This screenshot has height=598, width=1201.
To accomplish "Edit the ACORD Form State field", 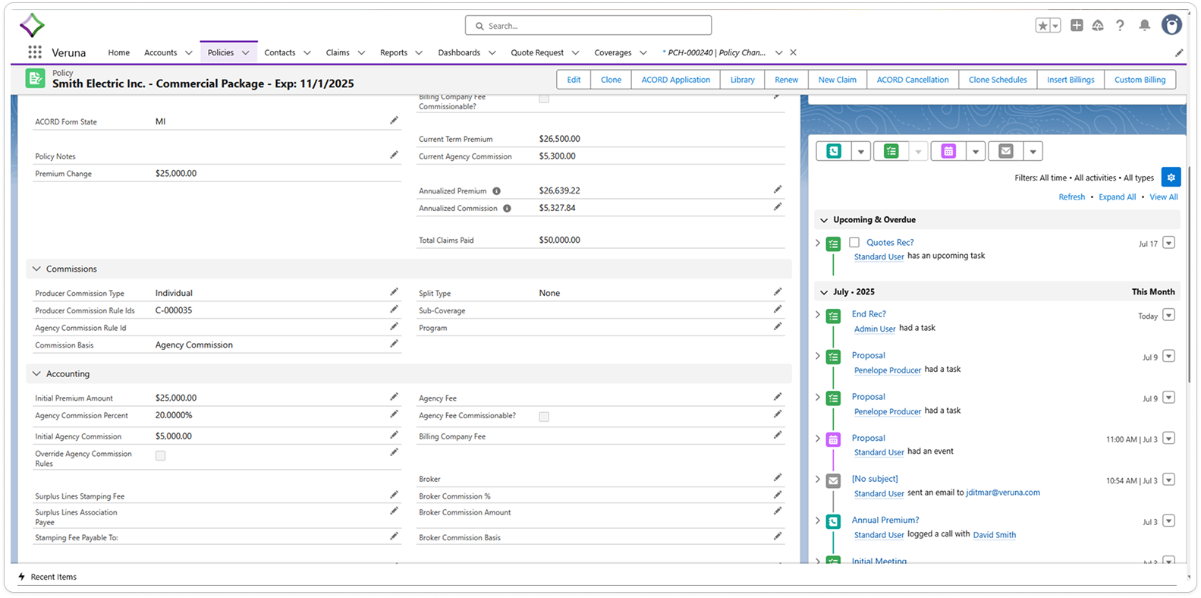I will pos(394,121).
